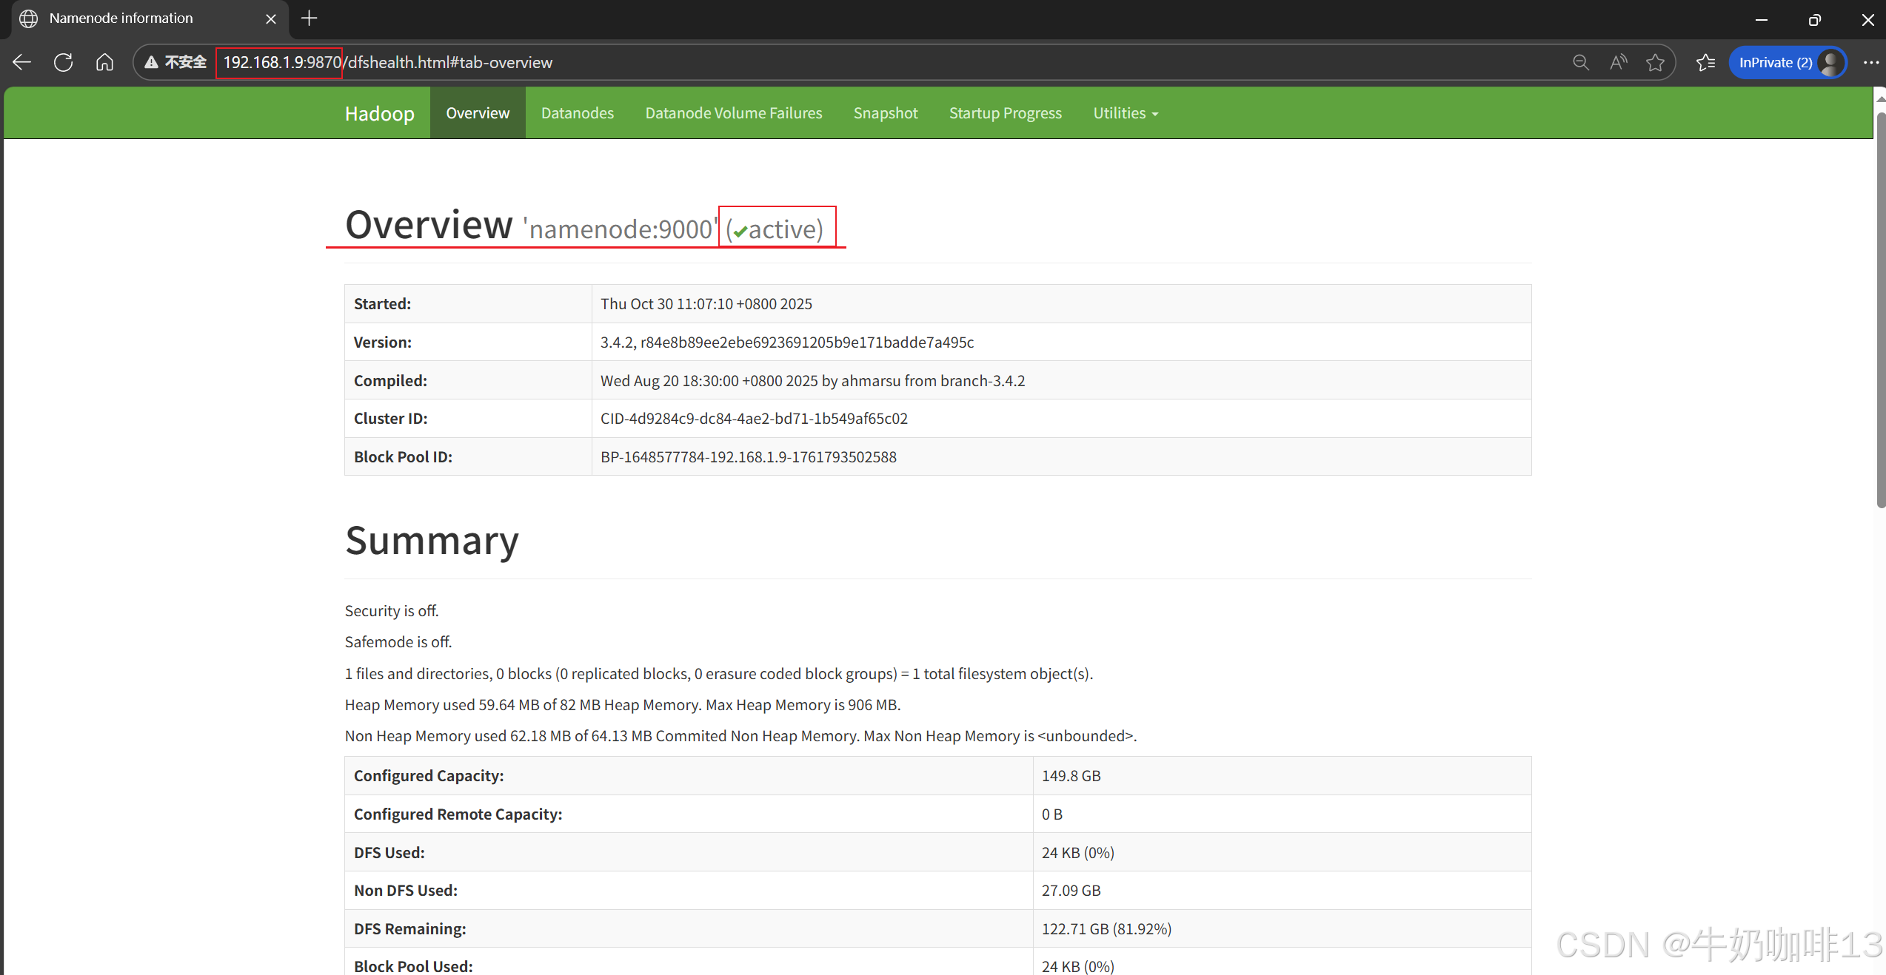Go to the Snapshot tab
Screen dimensions: 1886x975
(x=885, y=113)
